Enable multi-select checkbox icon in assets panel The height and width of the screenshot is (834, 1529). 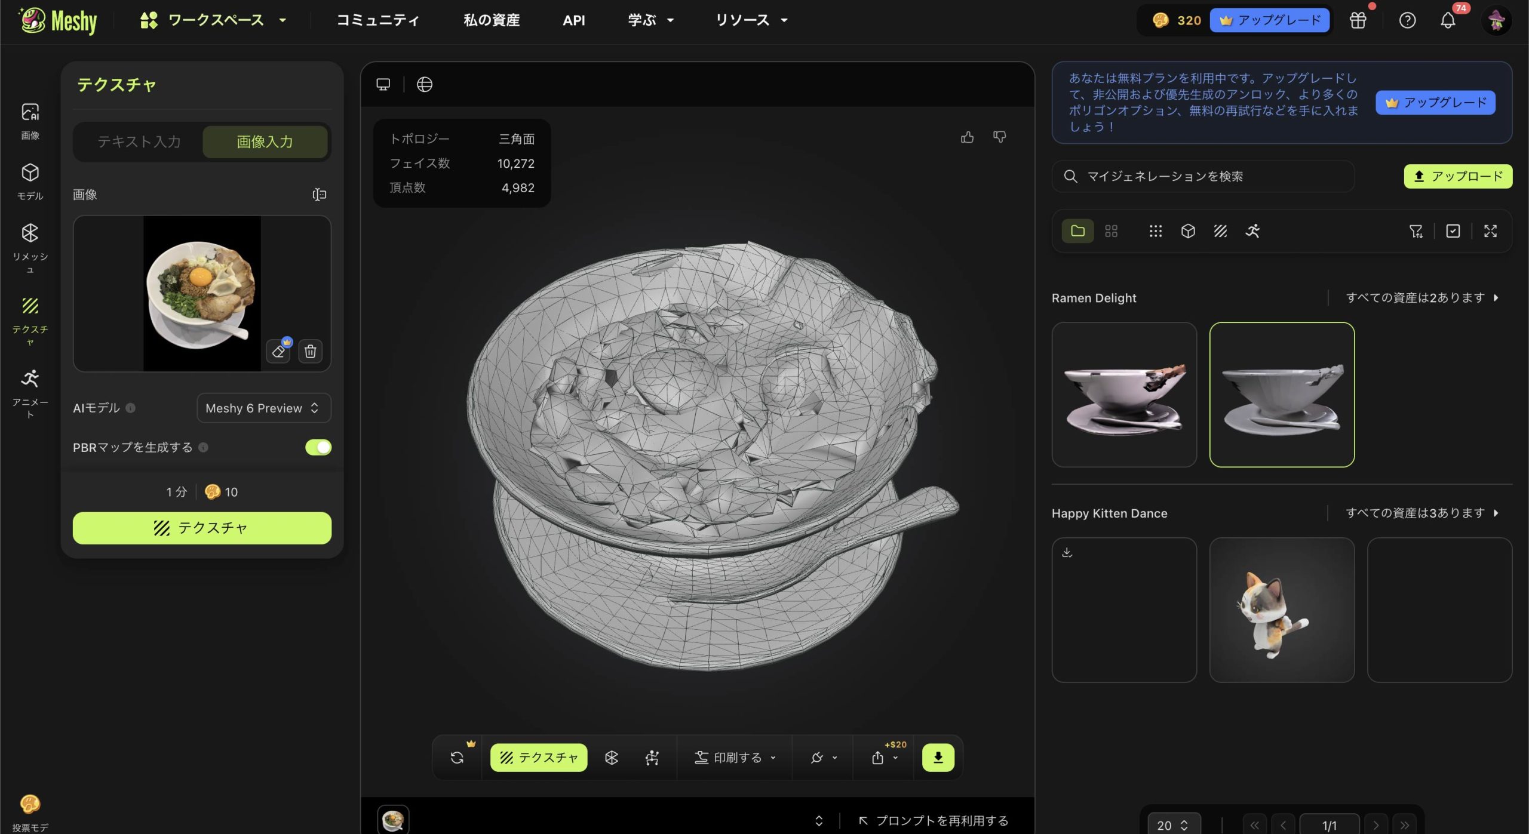[1453, 231]
